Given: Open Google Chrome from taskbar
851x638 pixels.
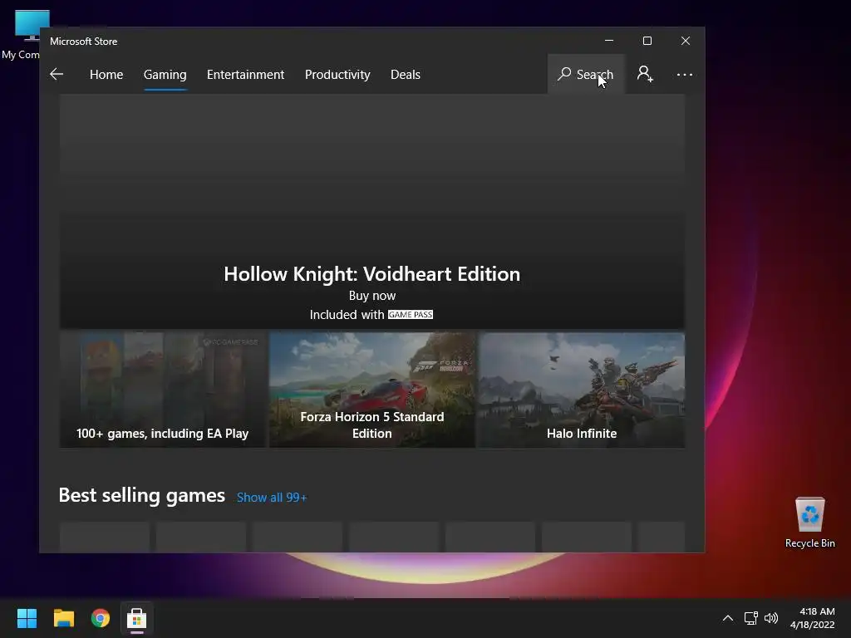Looking at the screenshot, I should pos(101,618).
